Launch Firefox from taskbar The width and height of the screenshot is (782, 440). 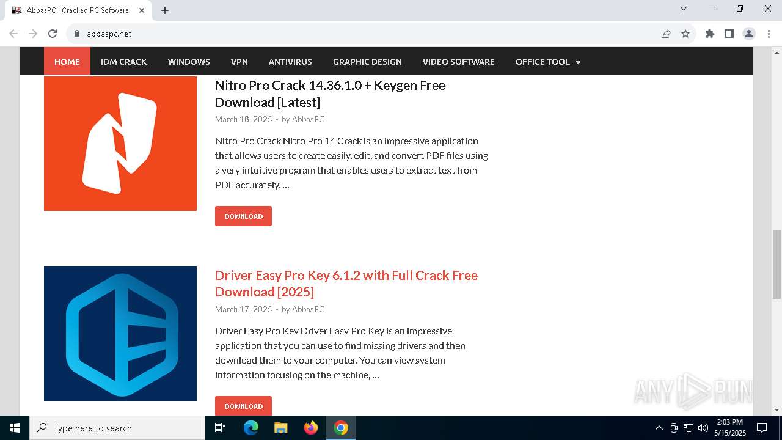pos(311,428)
